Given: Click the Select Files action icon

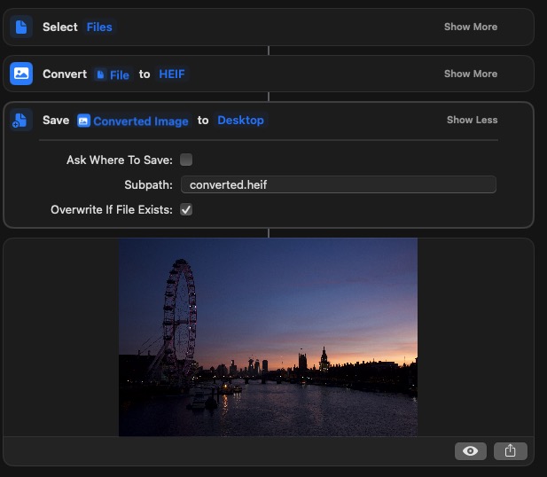Looking at the screenshot, I should point(21,27).
